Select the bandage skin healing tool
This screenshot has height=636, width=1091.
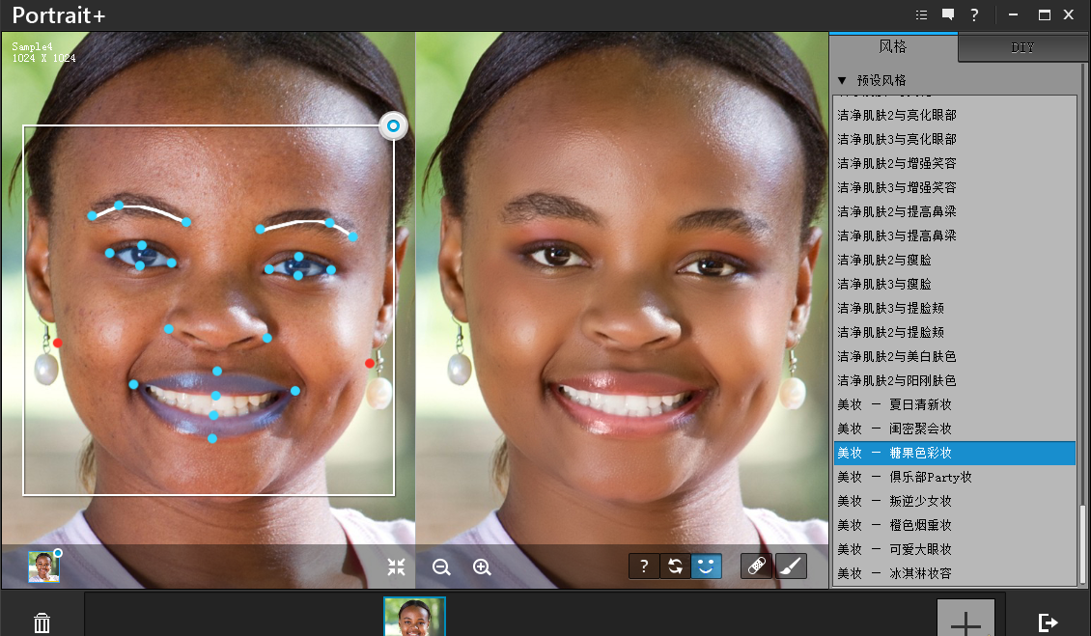(x=756, y=567)
